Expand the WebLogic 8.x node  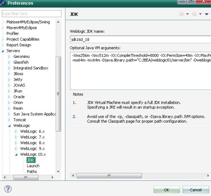(16, 143)
